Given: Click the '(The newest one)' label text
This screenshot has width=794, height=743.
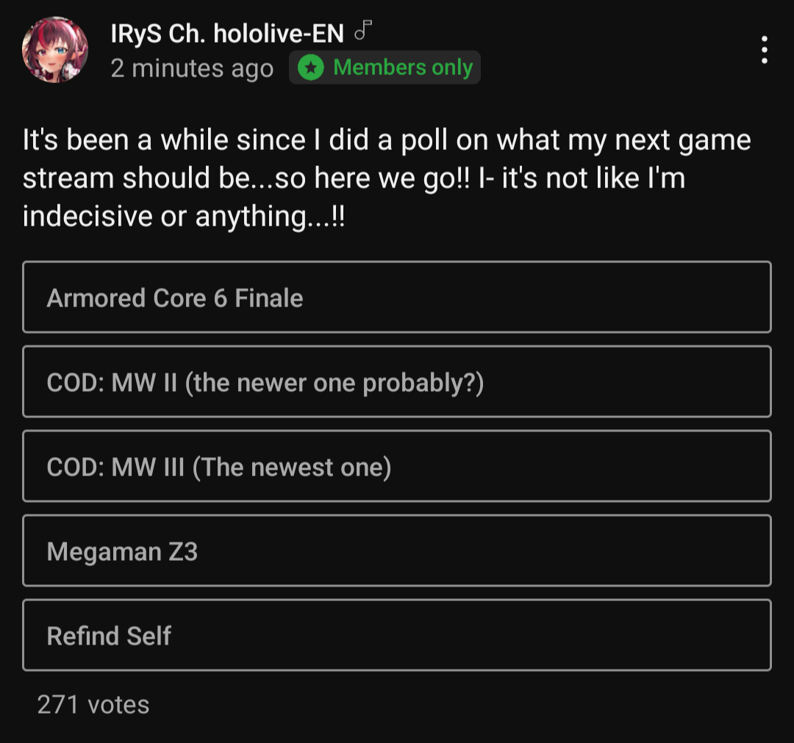Looking at the screenshot, I should click(x=292, y=467).
